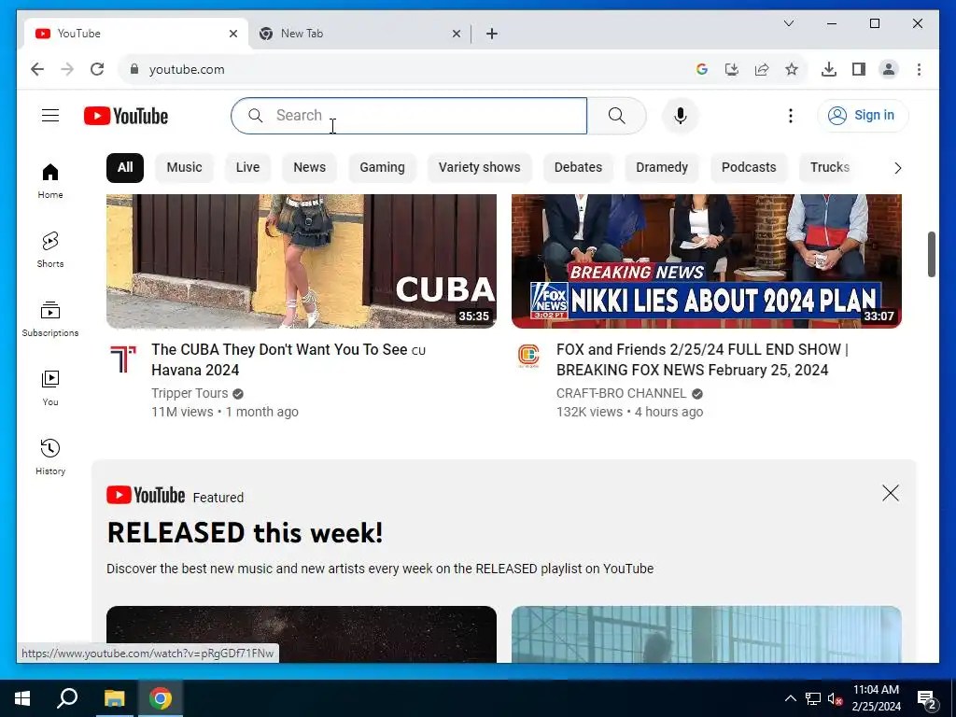Open the YouTube hamburger guide menu

[x=50, y=115]
